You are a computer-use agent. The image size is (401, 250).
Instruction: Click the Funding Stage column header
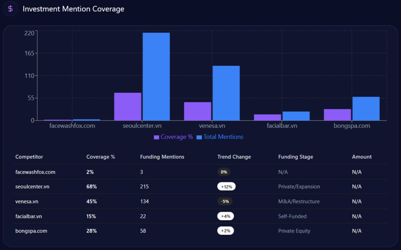[296, 157]
